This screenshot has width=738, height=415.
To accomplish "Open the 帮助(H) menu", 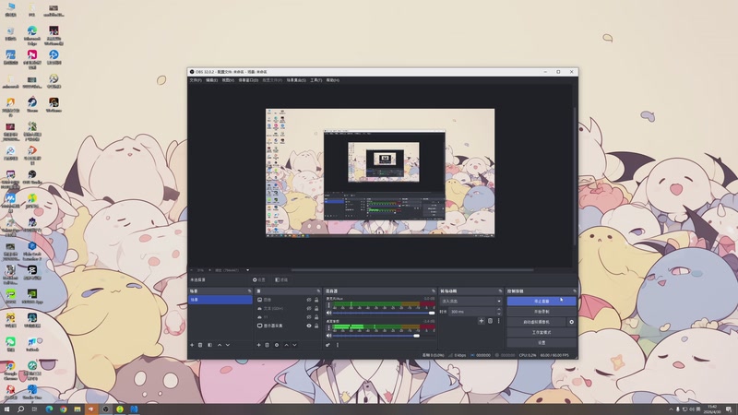I will tap(332, 80).
